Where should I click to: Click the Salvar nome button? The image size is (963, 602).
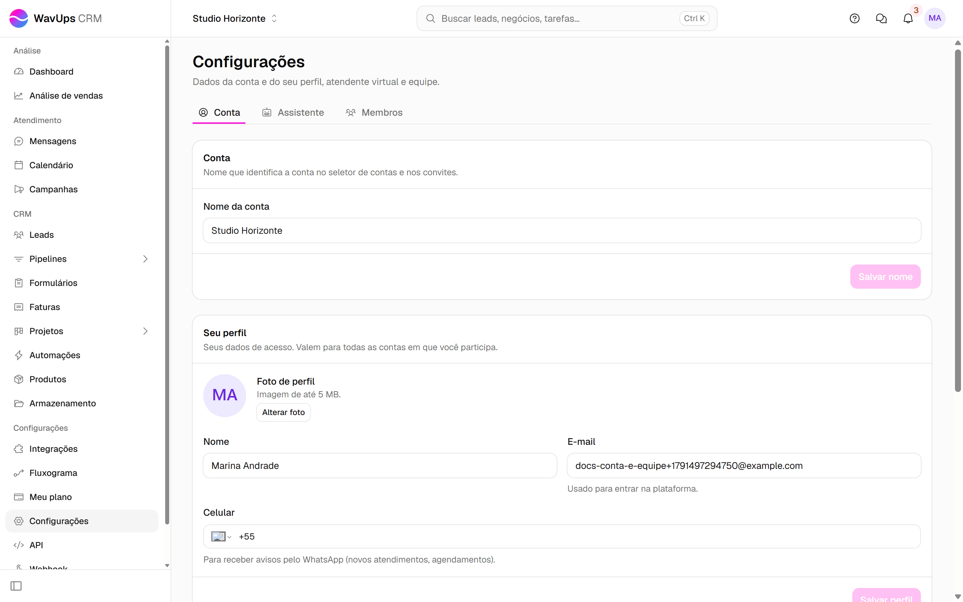[885, 277]
